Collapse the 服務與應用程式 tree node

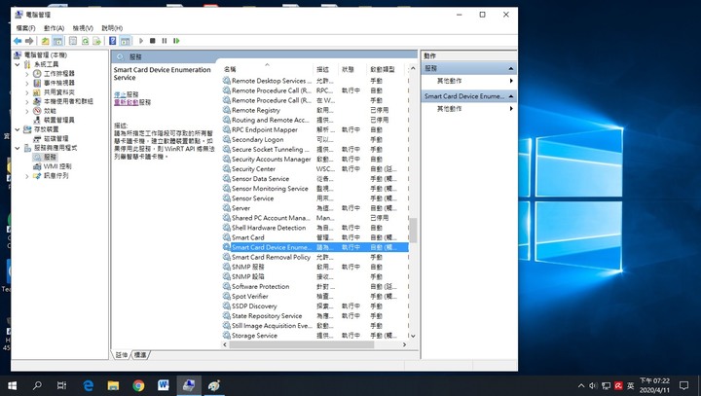point(18,148)
